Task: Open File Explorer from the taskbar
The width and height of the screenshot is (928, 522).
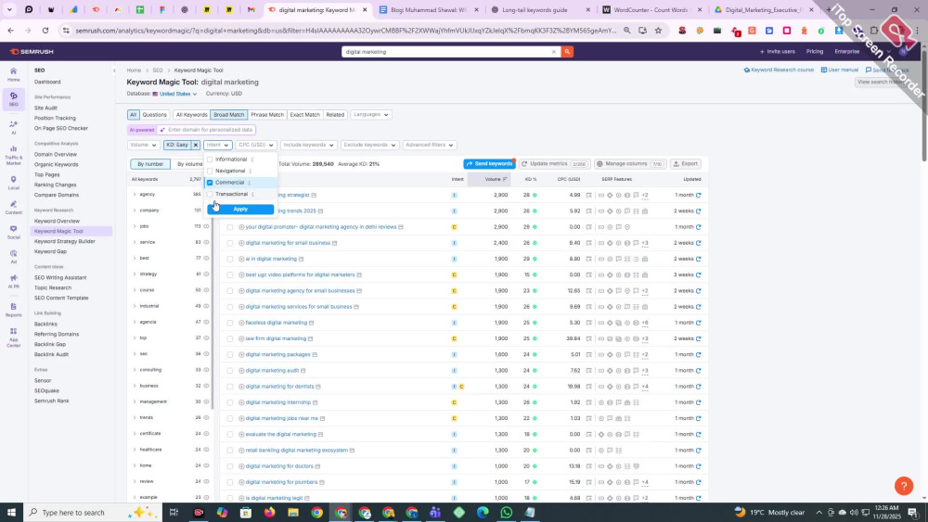Action: 293,512
